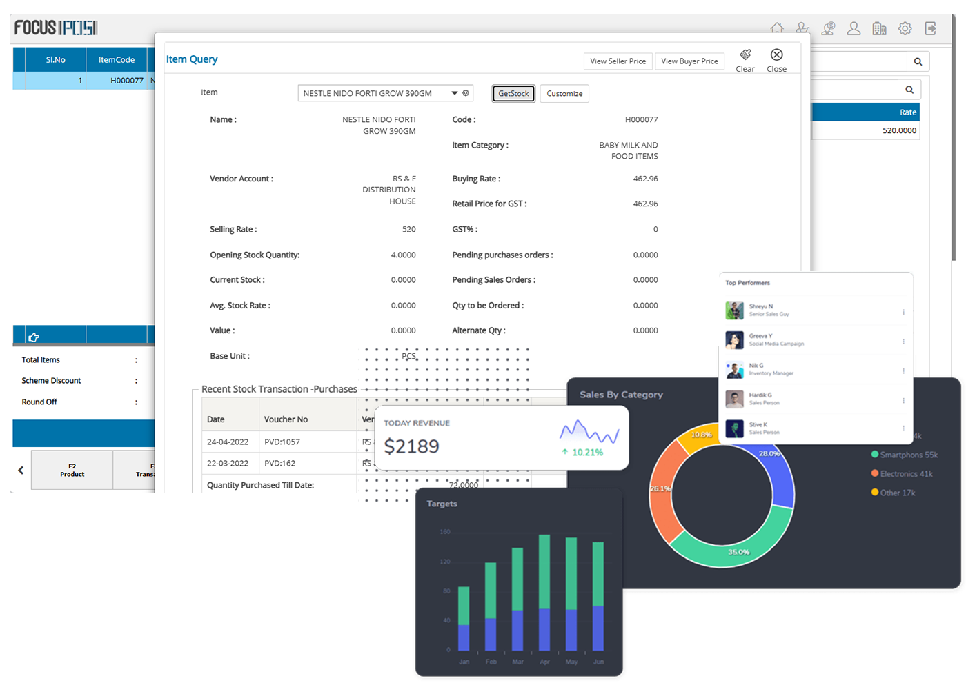966x683 pixels.
Task: Click the Rate column header
Action: coord(865,112)
